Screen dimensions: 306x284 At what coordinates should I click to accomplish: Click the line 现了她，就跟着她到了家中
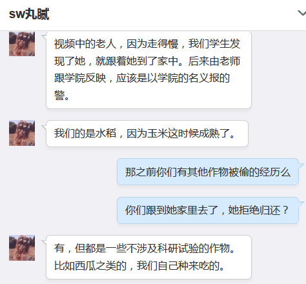coord(147,61)
